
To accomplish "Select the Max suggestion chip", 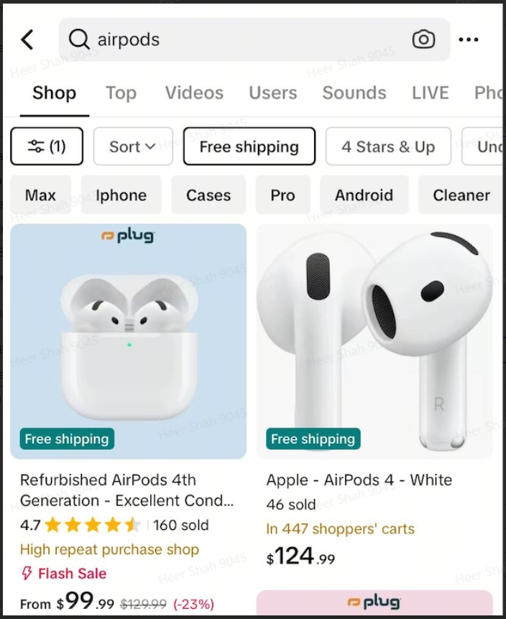I will [x=40, y=195].
